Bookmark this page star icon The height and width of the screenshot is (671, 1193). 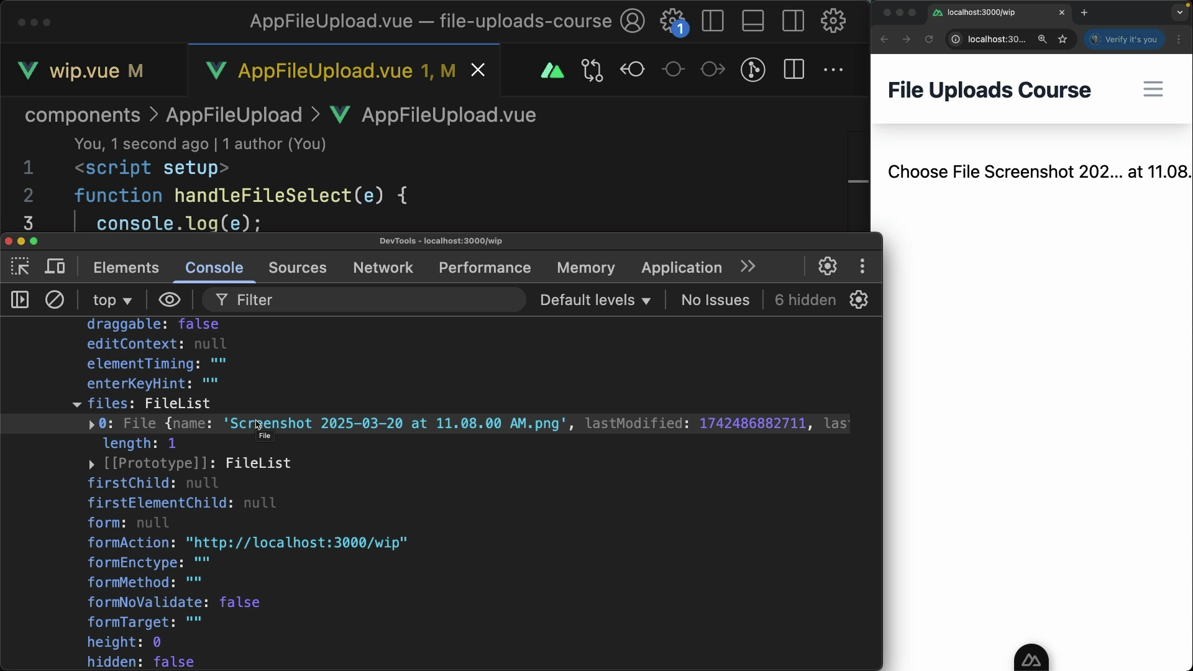(1063, 39)
